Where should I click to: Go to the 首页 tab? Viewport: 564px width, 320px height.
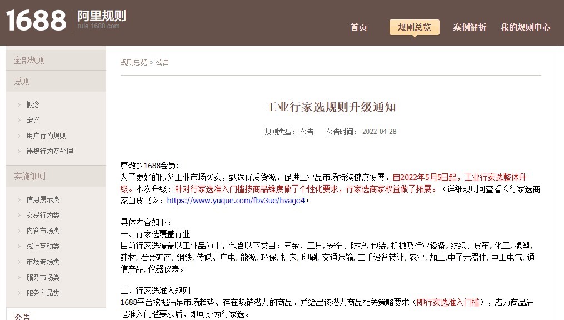(x=358, y=27)
